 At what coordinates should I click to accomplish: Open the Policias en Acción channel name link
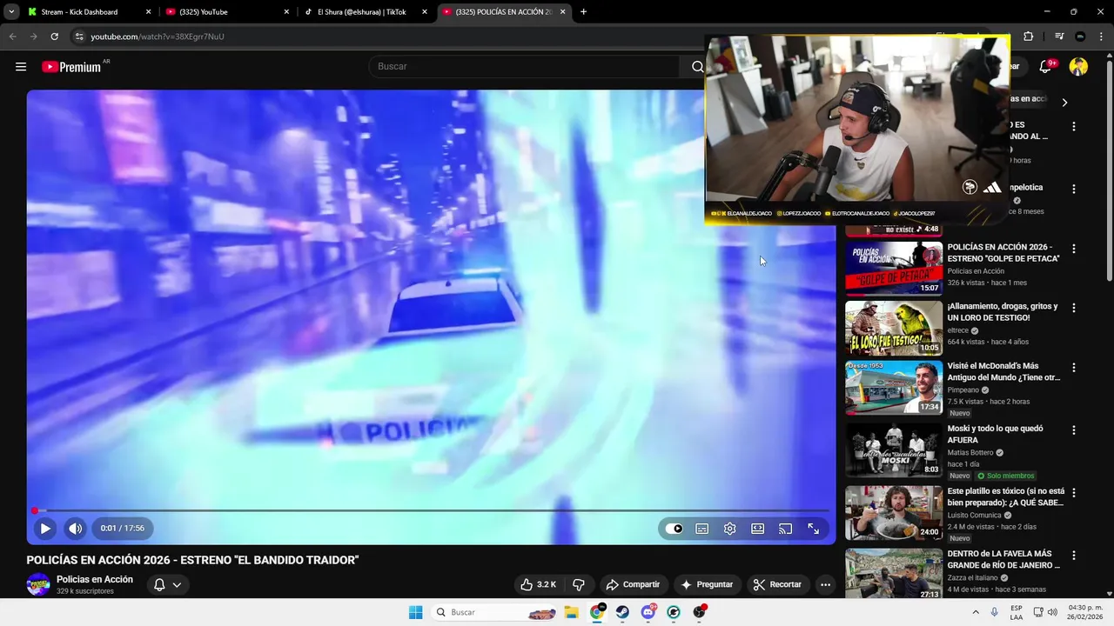(x=95, y=579)
